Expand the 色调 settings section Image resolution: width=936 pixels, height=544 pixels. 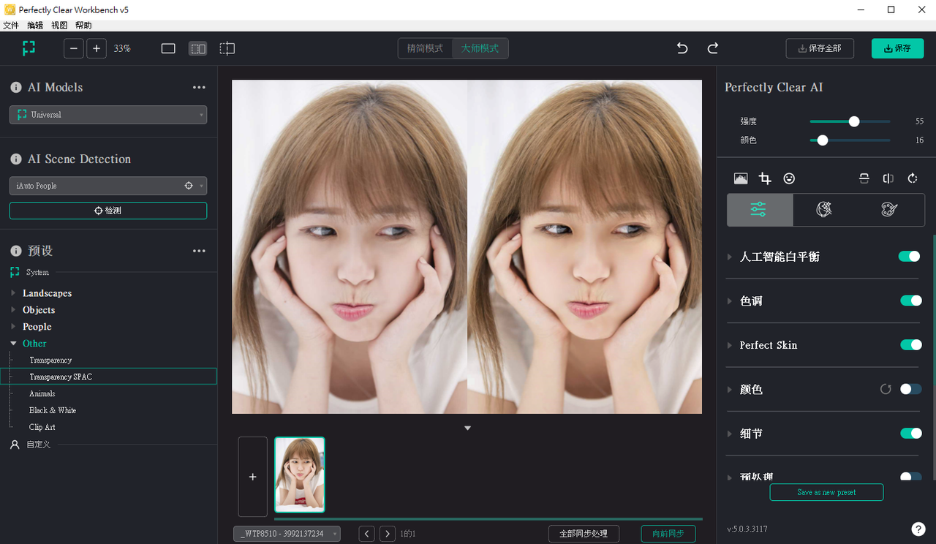coord(751,301)
